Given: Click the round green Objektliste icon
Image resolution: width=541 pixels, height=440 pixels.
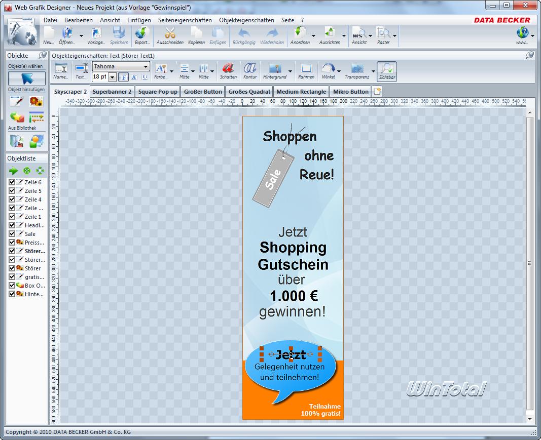Looking at the screenshot, I should point(26,171).
